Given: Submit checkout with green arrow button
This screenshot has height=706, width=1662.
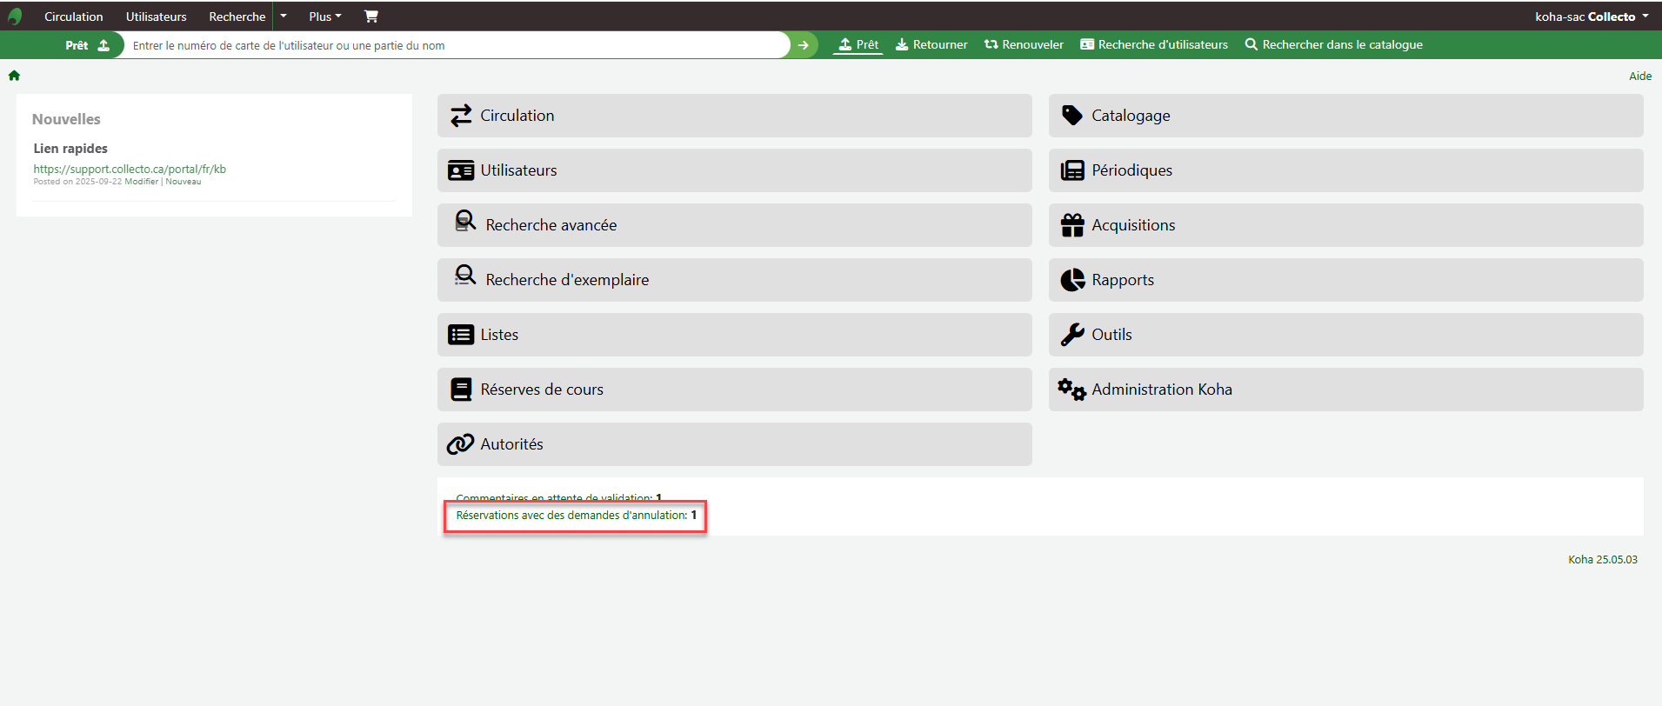Looking at the screenshot, I should [804, 45].
